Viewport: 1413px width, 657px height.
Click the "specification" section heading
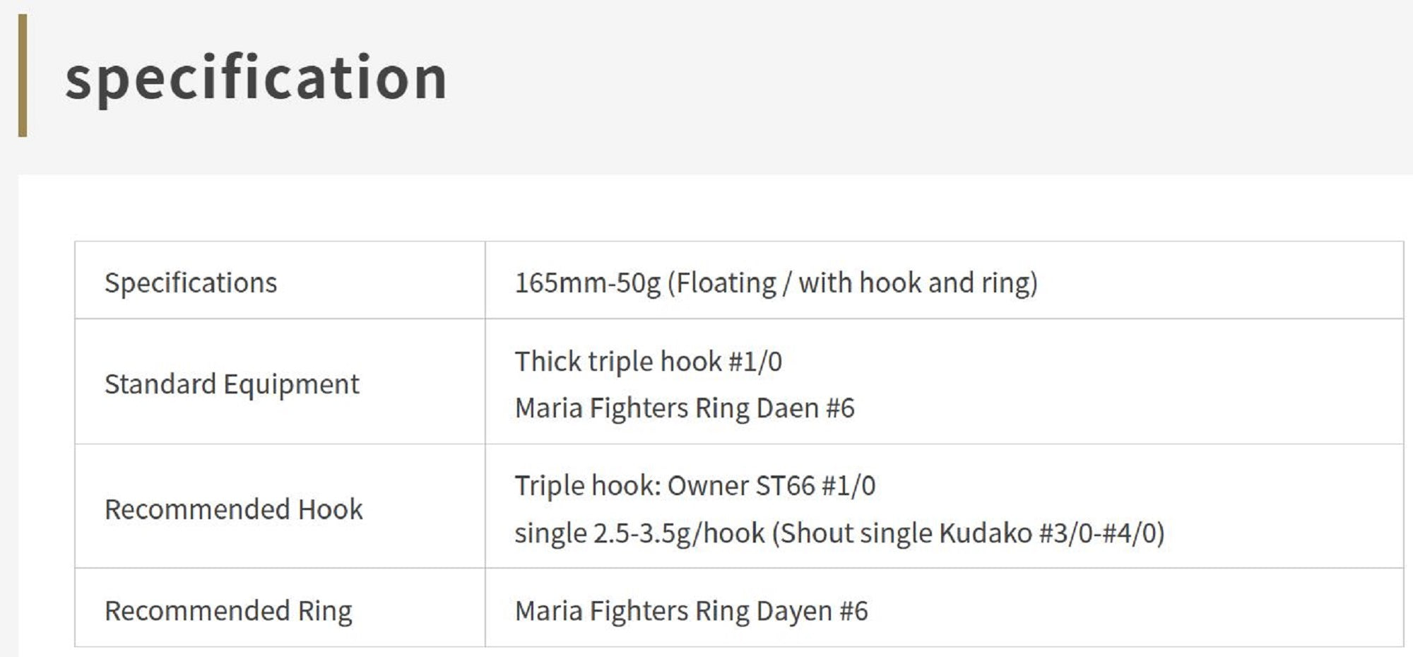pyautogui.click(x=256, y=77)
